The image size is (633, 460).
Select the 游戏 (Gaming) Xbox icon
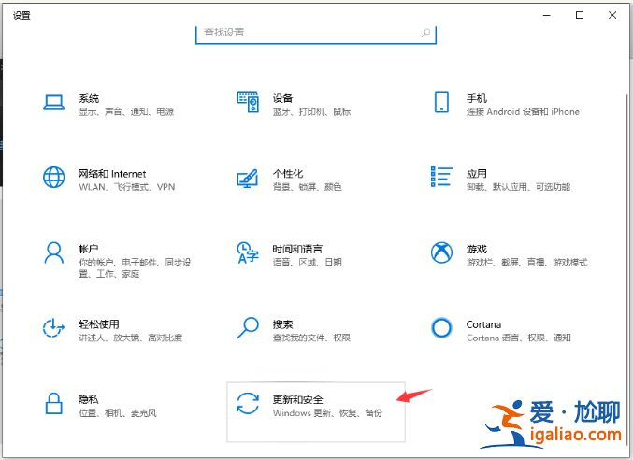point(441,252)
